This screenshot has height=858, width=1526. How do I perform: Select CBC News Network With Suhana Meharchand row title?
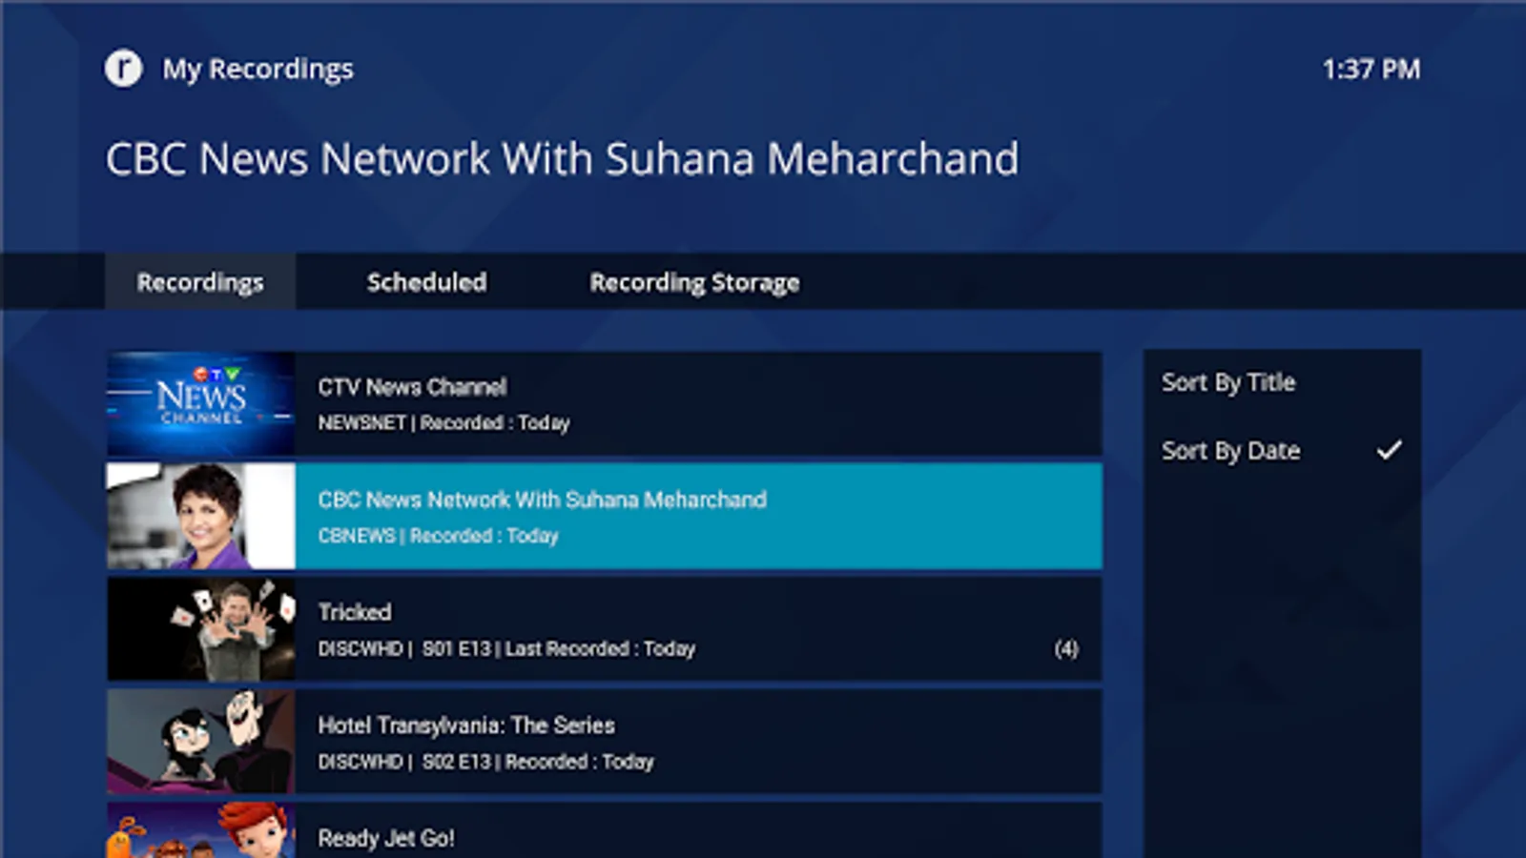(542, 500)
